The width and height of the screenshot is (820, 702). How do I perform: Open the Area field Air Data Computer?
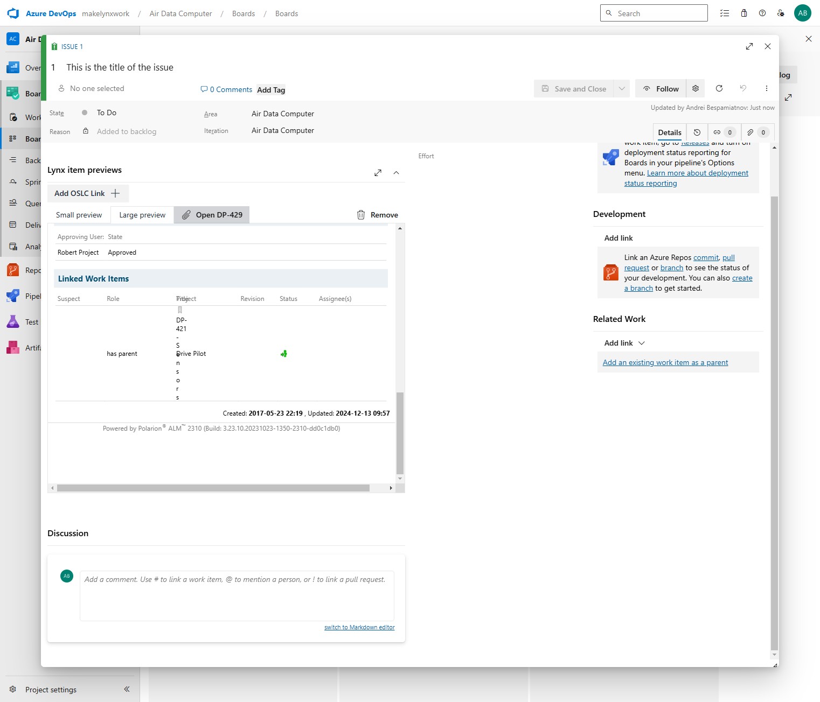click(x=283, y=114)
